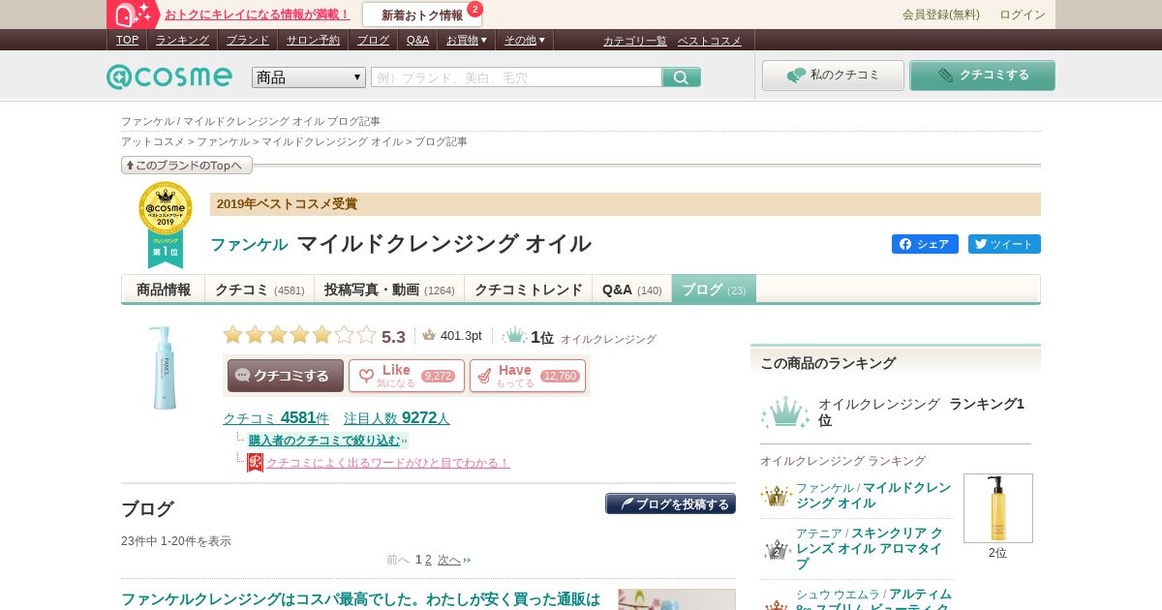Click the 会員登録(無料) link

(941, 15)
